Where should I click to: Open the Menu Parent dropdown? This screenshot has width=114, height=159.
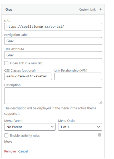(30, 127)
